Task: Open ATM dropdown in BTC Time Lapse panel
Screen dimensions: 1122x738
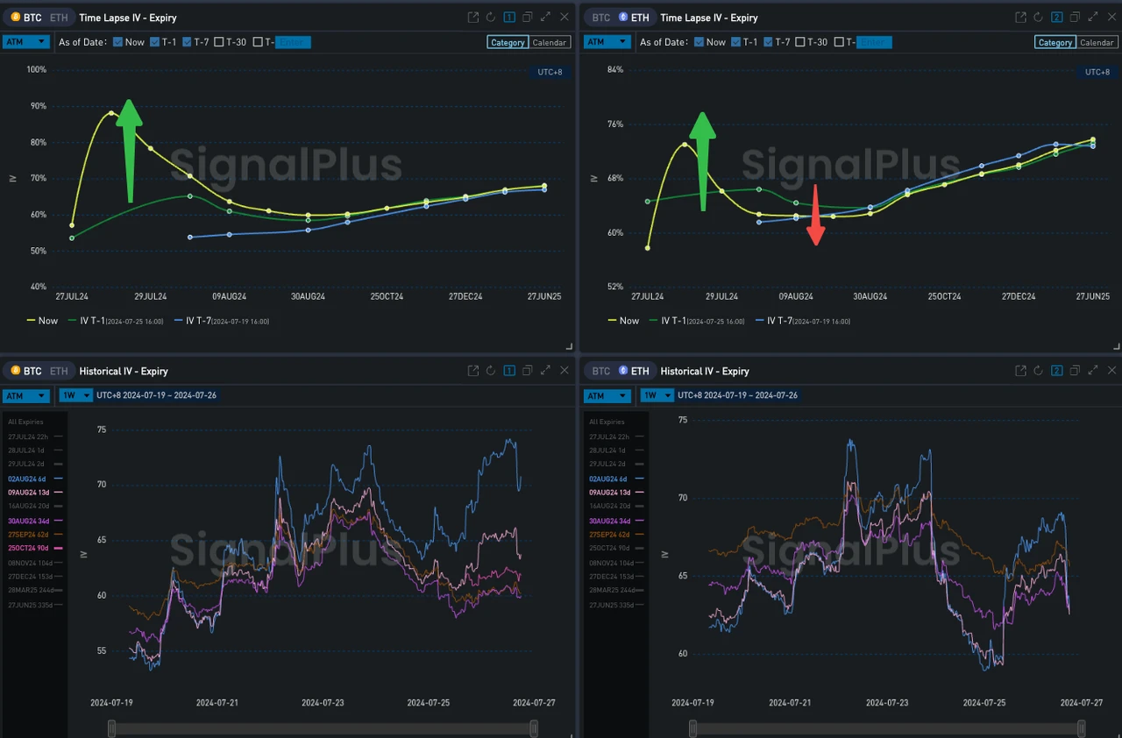Action: click(x=25, y=42)
